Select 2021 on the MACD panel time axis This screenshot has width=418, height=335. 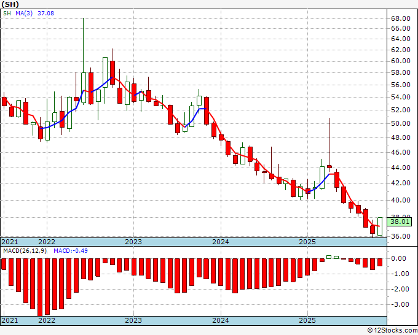10,320
